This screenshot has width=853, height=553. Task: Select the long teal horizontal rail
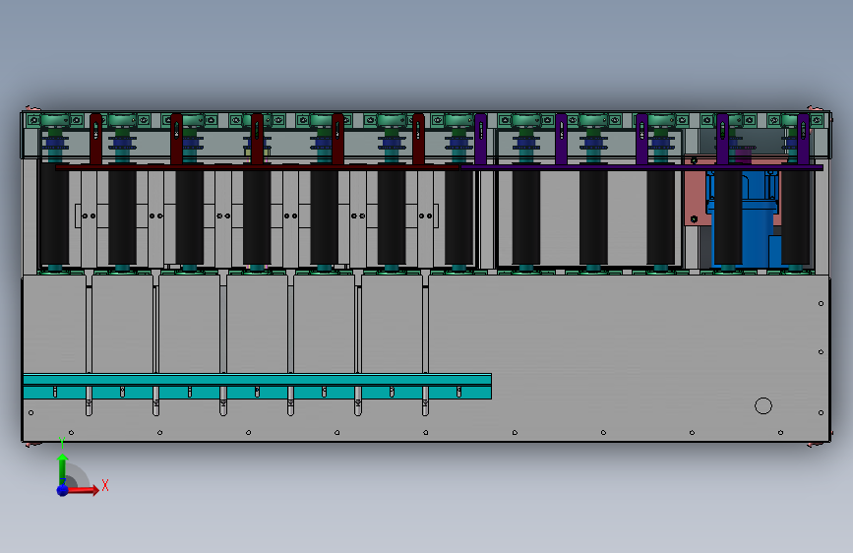coord(258,387)
